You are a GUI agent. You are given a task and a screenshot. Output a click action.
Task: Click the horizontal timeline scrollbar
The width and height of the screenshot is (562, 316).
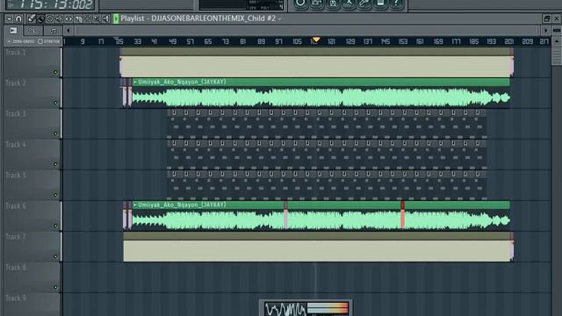[x=306, y=31]
